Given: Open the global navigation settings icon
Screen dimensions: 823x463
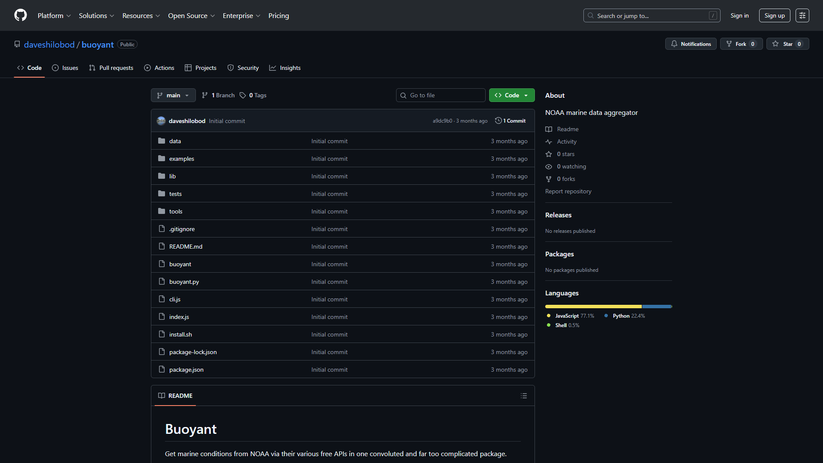Looking at the screenshot, I should coord(802,15).
